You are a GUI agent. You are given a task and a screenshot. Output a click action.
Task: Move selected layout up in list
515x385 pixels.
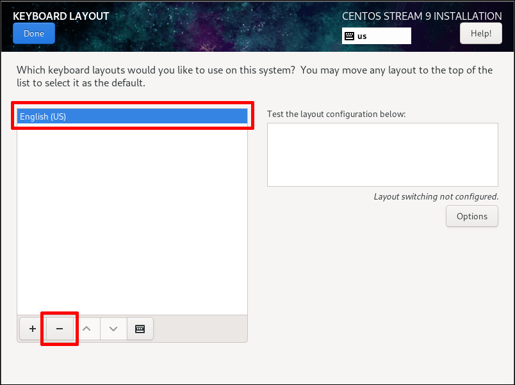pos(86,329)
